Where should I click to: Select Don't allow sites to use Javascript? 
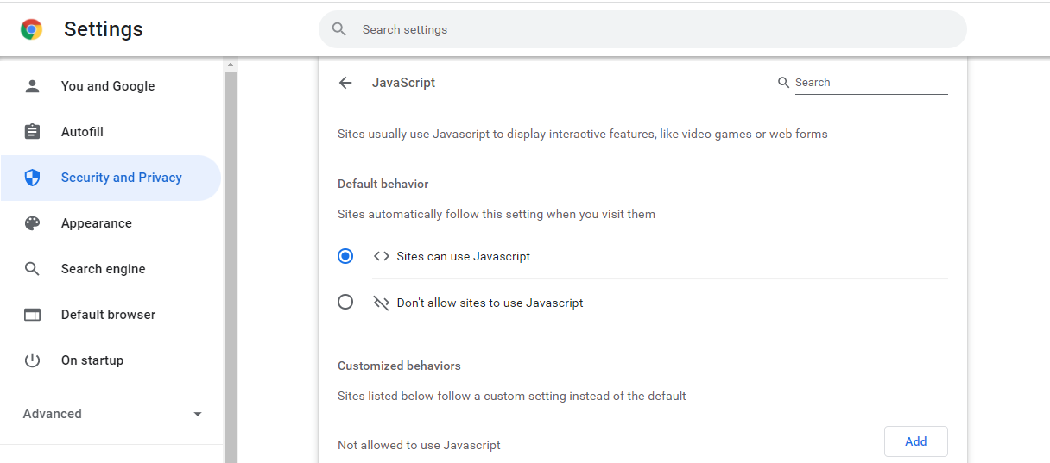pos(345,303)
